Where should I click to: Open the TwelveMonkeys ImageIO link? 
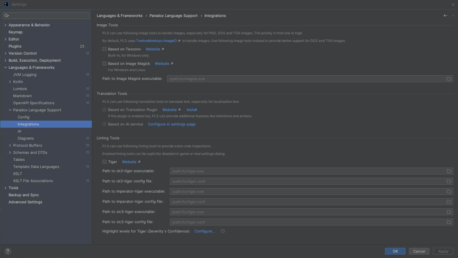tap(157, 41)
